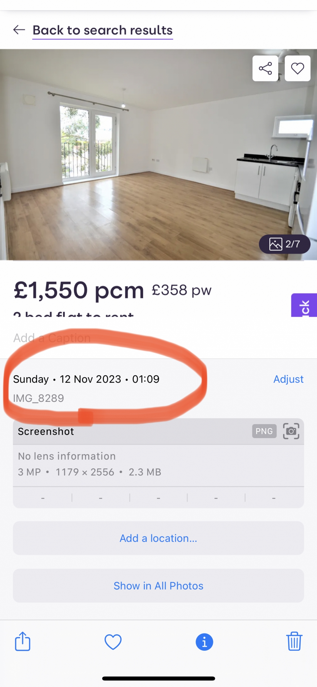This screenshot has height=687, width=317.
Task: Tap the listing share icon on photo
Action: [265, 68]
